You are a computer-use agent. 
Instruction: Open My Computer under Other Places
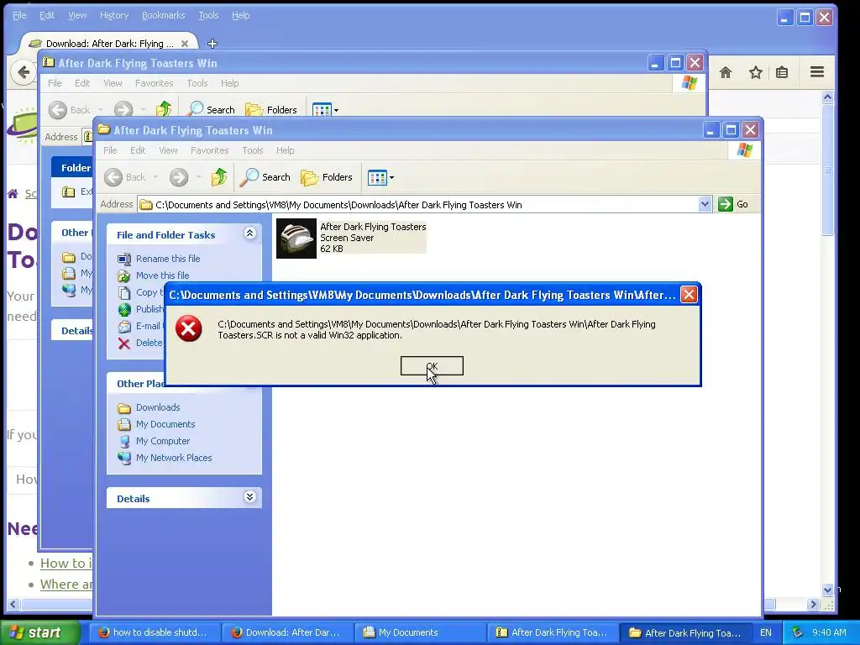(x=162, y=441)
